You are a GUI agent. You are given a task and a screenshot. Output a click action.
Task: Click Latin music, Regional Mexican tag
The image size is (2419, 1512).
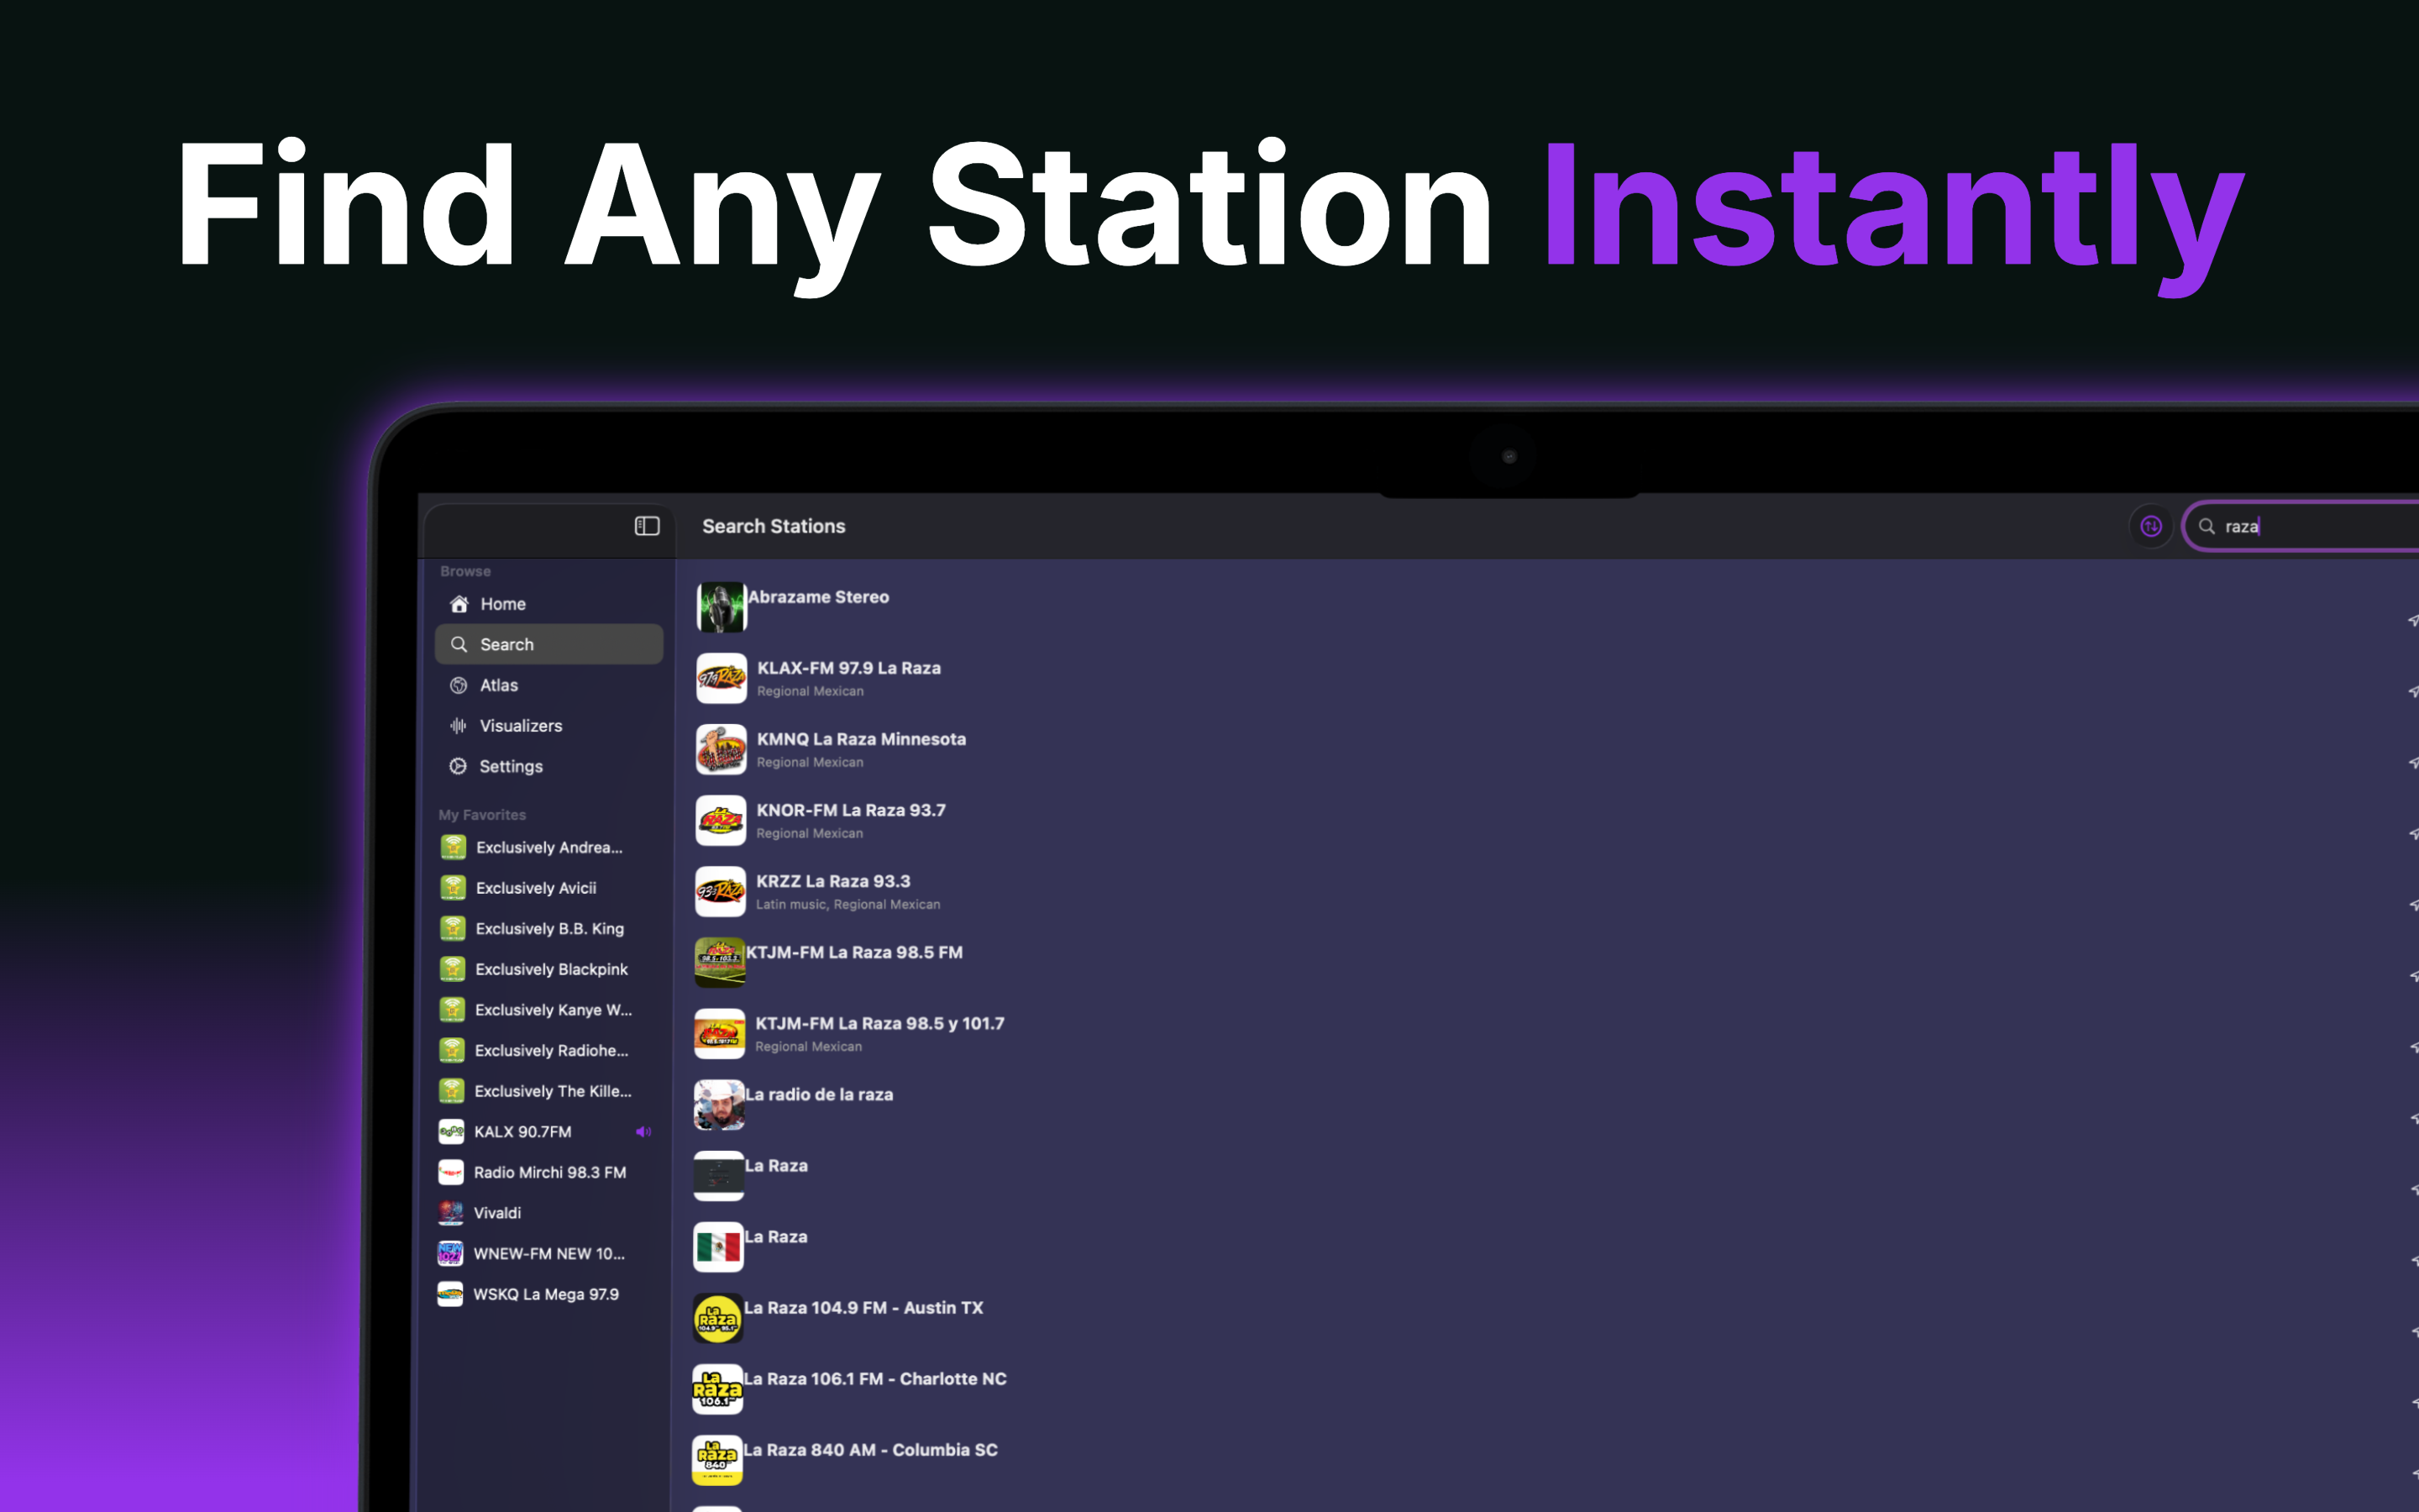coord(847,904)
